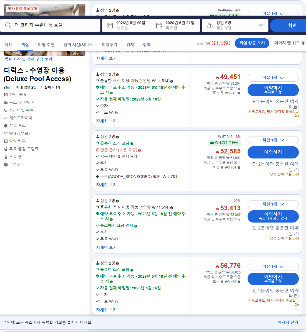Click the ₩49,969 strikethrough price
306x332 pixels.
(x=225, y=10)
